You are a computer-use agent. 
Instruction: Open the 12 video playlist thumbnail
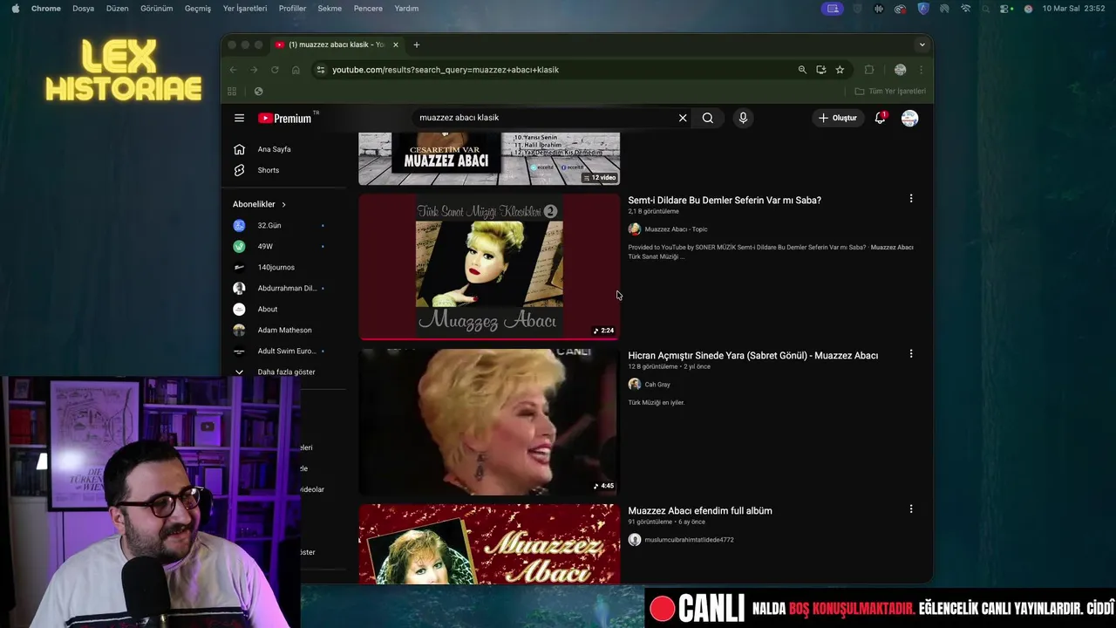489,159
